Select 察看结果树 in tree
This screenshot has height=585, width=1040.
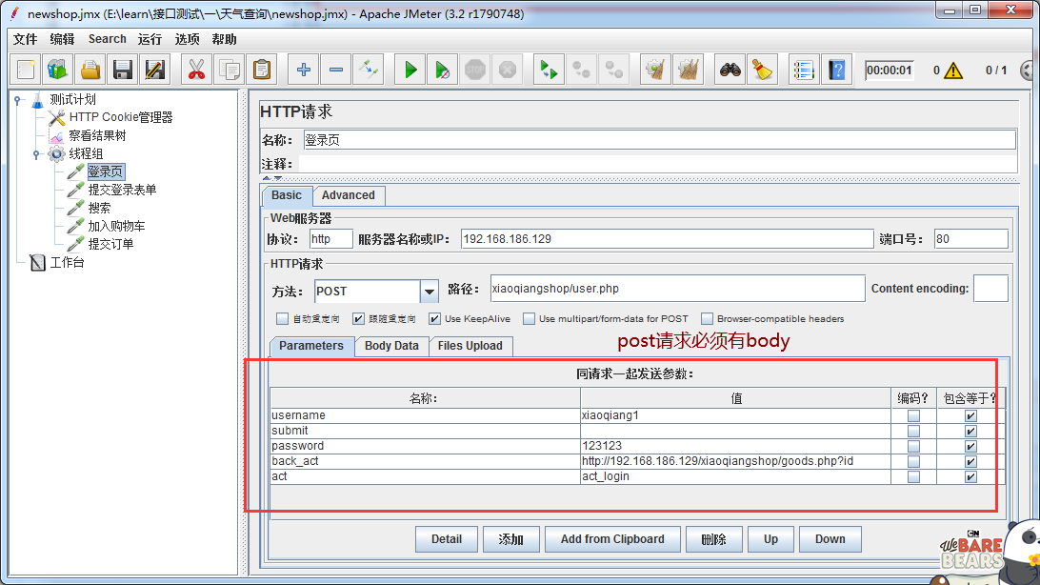pos(97,136)
